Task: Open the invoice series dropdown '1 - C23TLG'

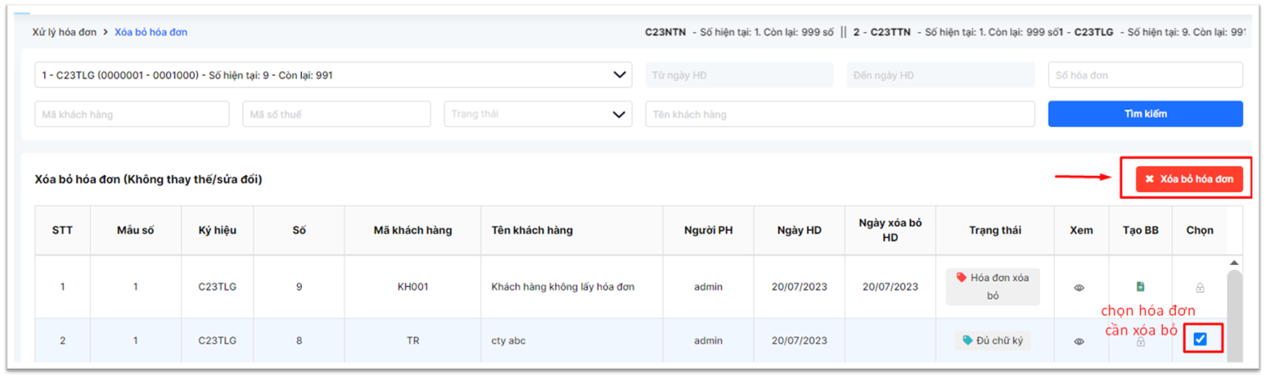Action: (332, 75)
